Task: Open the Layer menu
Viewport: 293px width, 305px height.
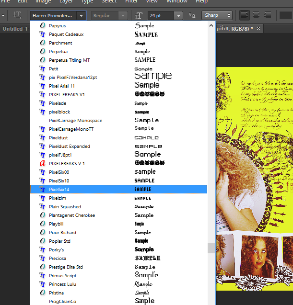Action: tap(66, 1)
